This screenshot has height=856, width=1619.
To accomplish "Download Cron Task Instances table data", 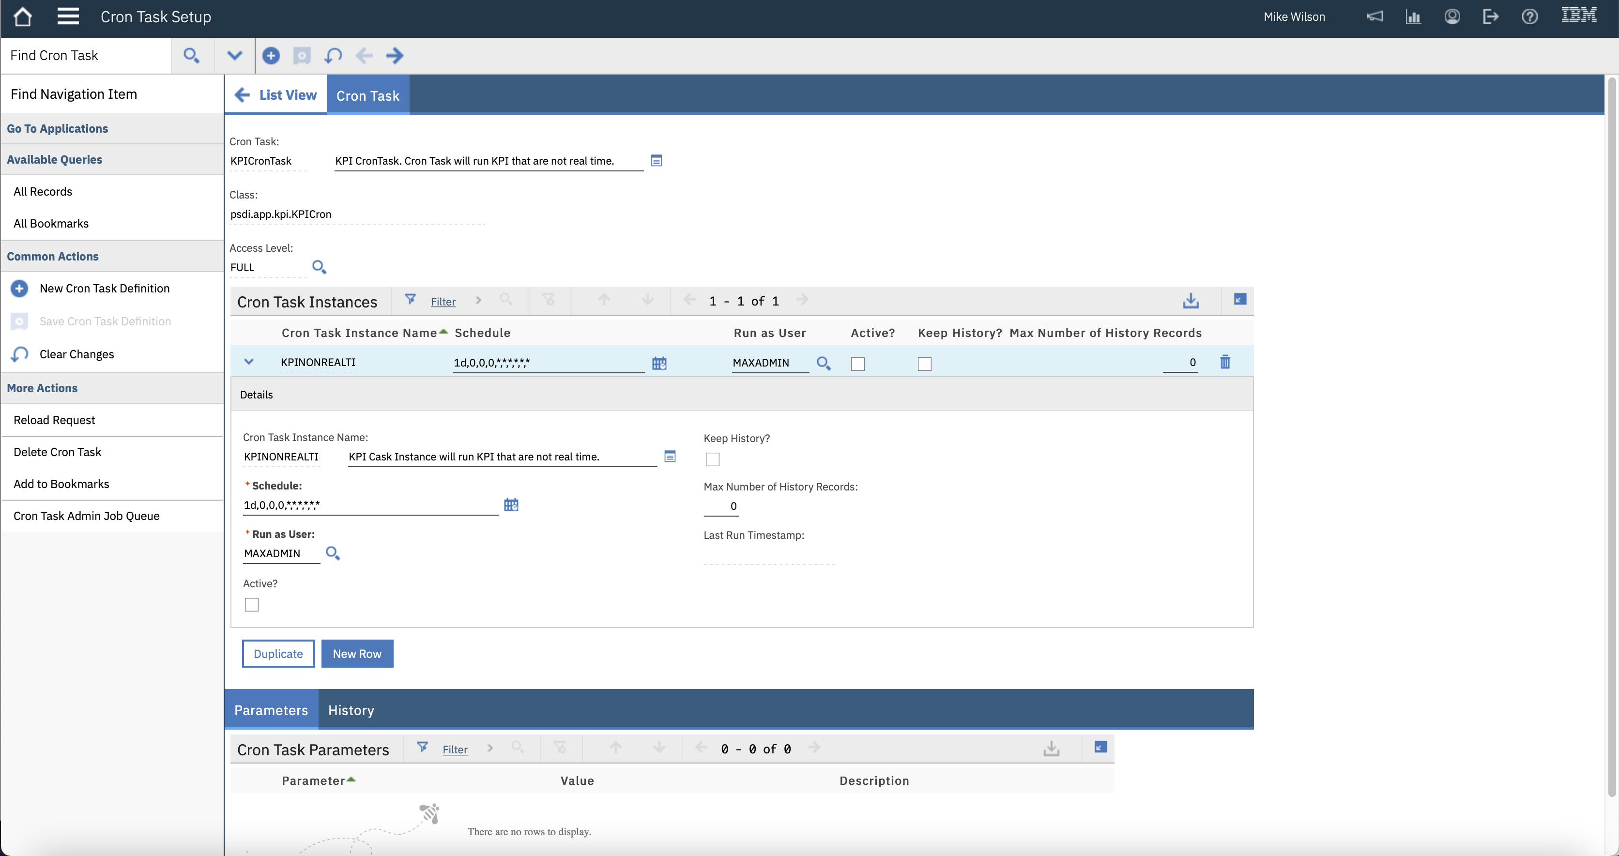I will 1191,301.
